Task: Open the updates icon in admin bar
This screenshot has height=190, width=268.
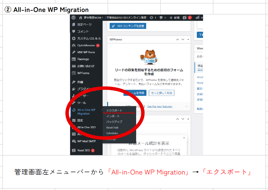Action: coord(151,17)
